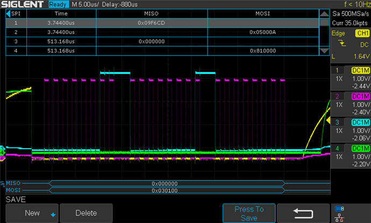Click the yellow trigger level marker
Screen dimensions: 371x223
pos(328,120)
